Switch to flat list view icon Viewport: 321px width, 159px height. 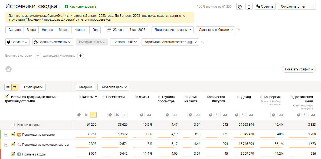click(8, 87)
